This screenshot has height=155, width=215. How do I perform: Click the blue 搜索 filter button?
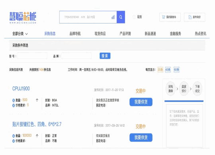pyautogui.click(x=105, y=56)
